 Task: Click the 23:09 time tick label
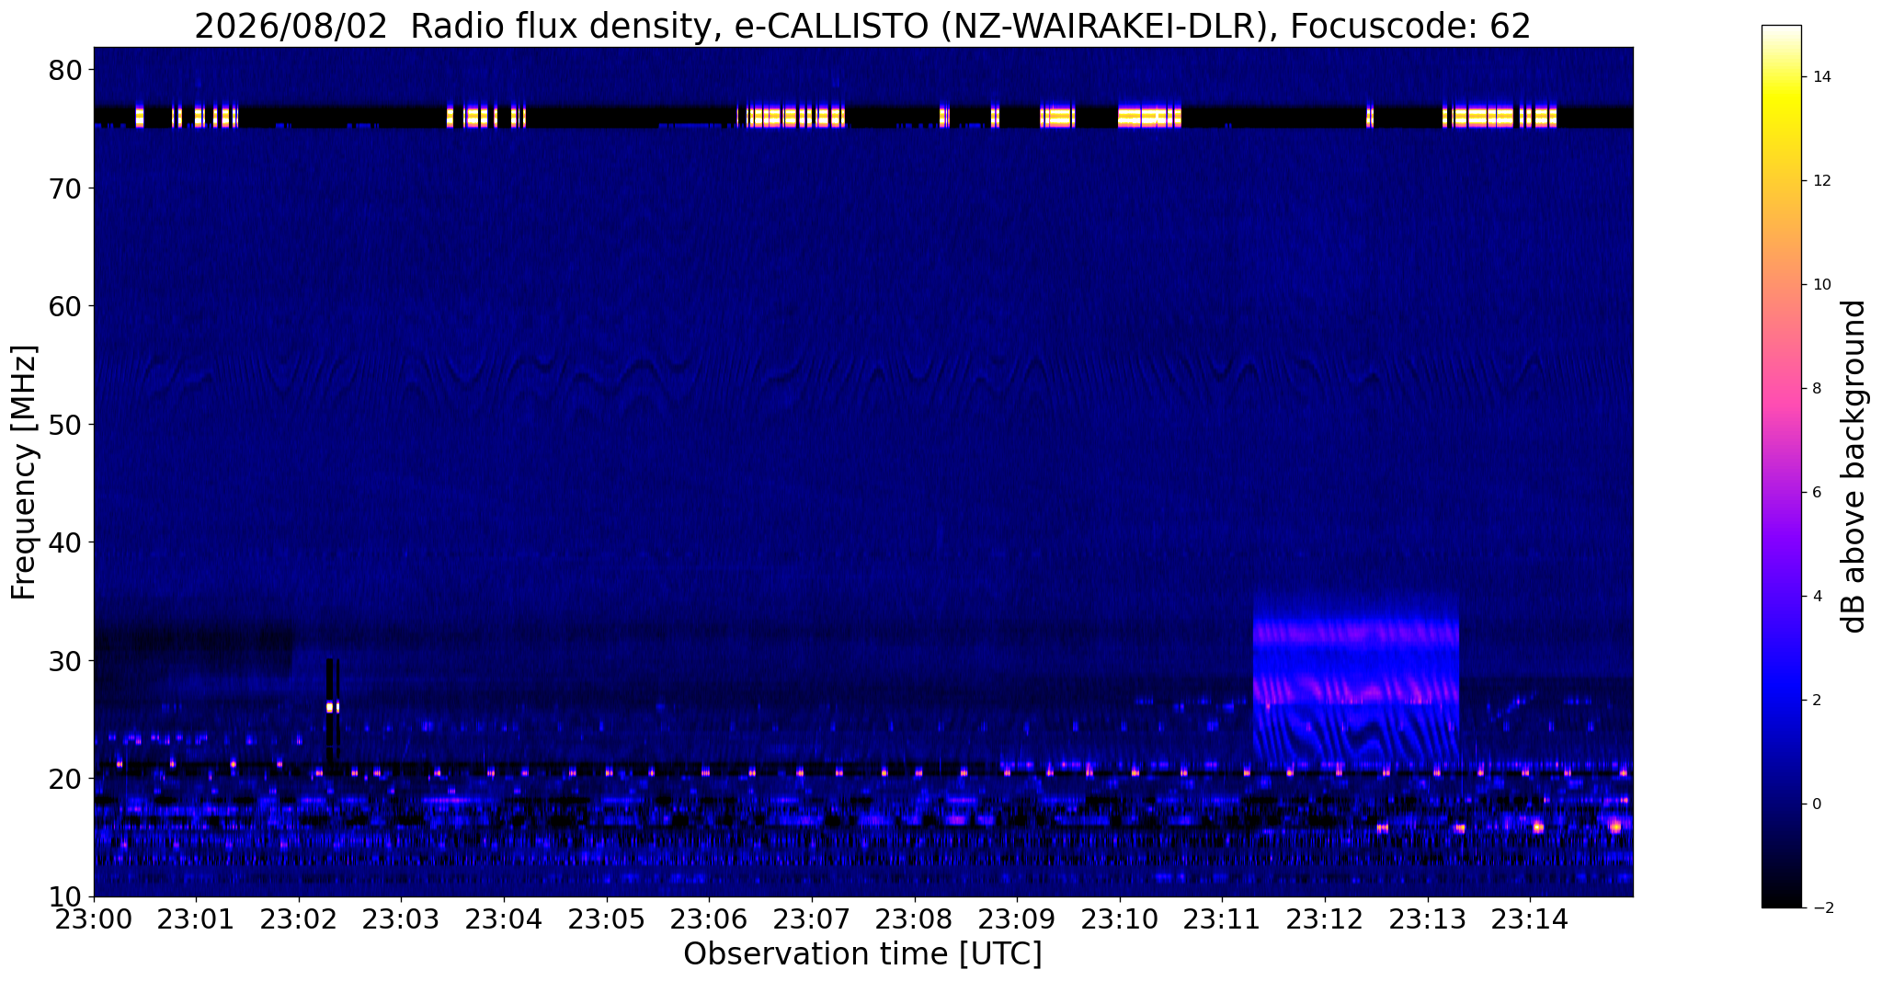click(x=1017, y=918)
